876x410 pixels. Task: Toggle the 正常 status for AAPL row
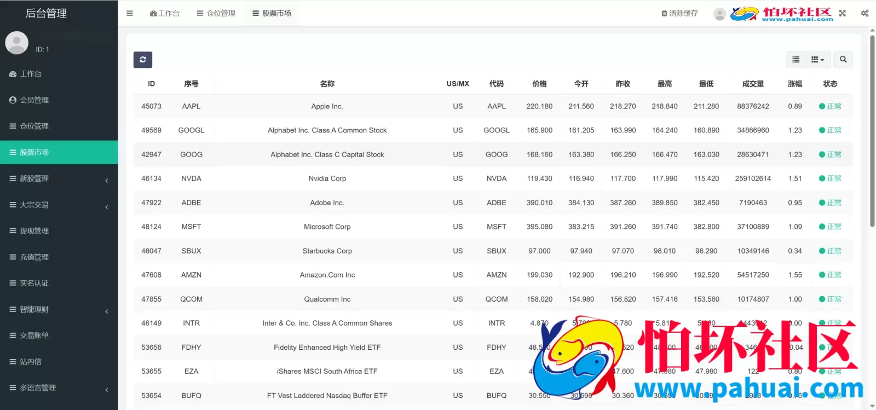(830, 106)
